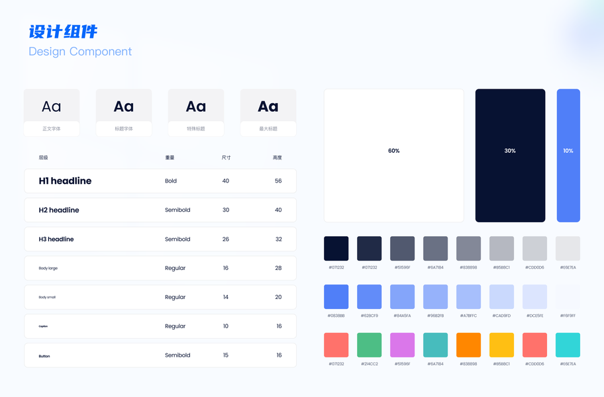Click the near-white swatch labeled #F6F9FF
Viewport: 604px width, 397px height.
click(568, 296)
